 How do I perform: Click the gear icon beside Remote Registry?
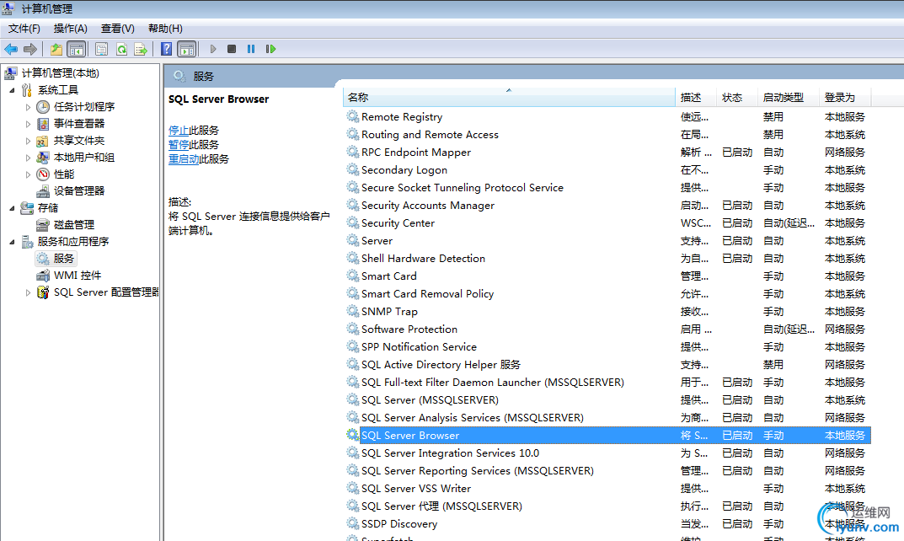tap(353, 116)
